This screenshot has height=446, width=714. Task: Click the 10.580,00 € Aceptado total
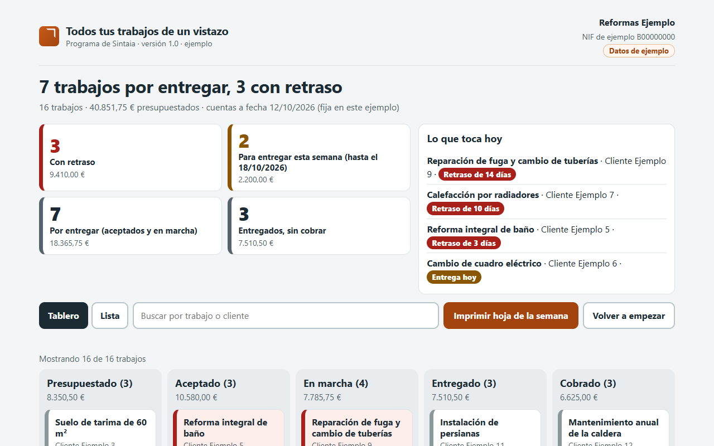[196, 397]
